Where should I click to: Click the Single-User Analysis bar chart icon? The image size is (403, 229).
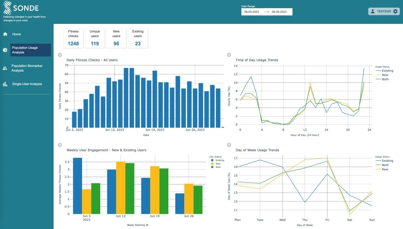click(x=5, y=84)
